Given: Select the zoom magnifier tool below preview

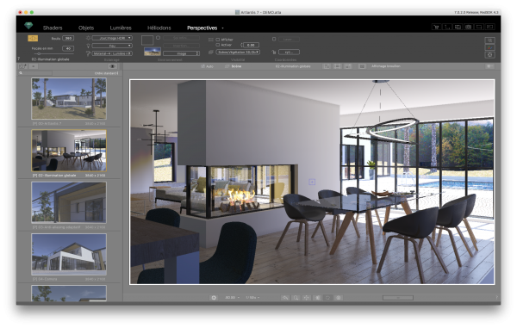Looking at the screenshot, I should coord(296,298).
